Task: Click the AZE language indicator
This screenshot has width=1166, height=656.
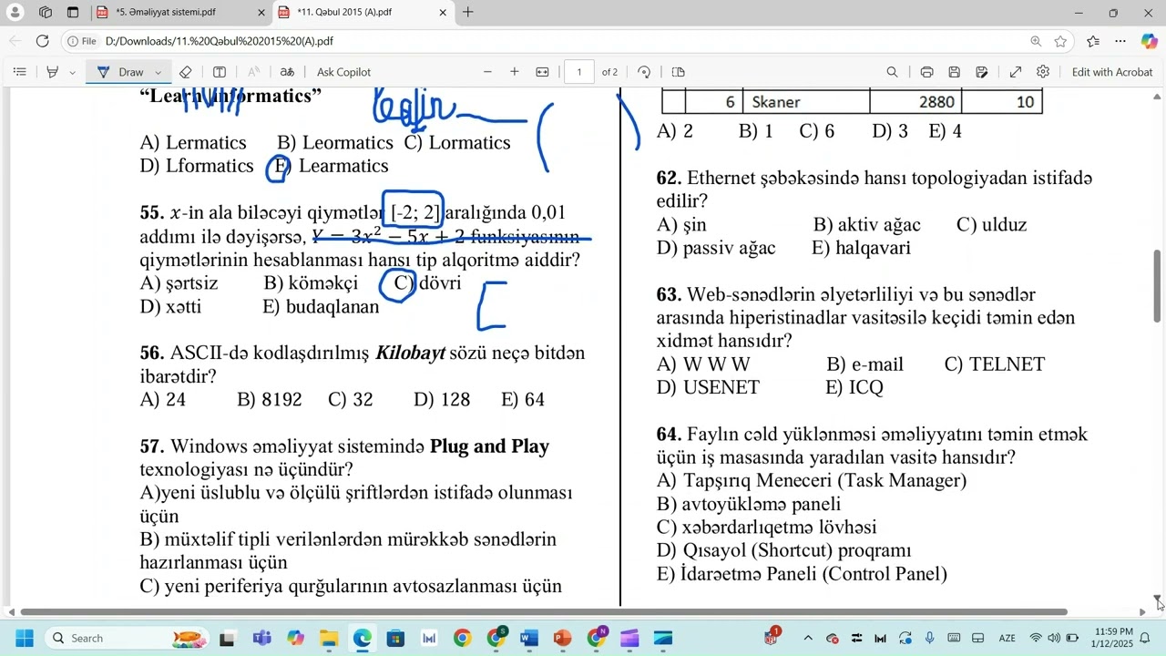Action: pos(1007,638)
